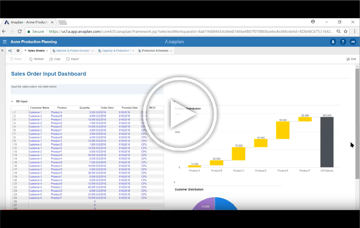Open a new browser tab
Viewport: 360px width, 228px height.
pos(63,22)
